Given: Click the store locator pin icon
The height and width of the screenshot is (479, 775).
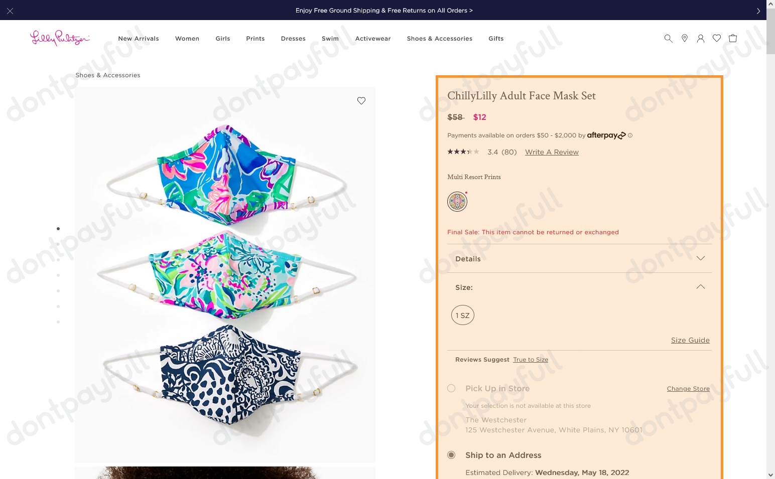Looking at the screenshot, I should (x=684, y=38).
